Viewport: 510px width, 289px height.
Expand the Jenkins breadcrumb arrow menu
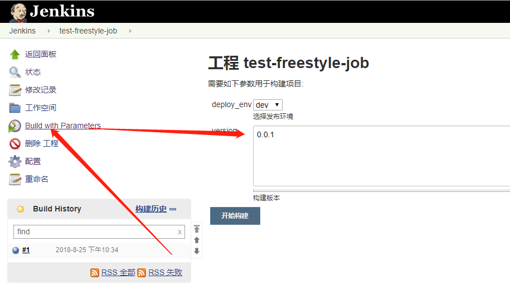tap(48, 31)
